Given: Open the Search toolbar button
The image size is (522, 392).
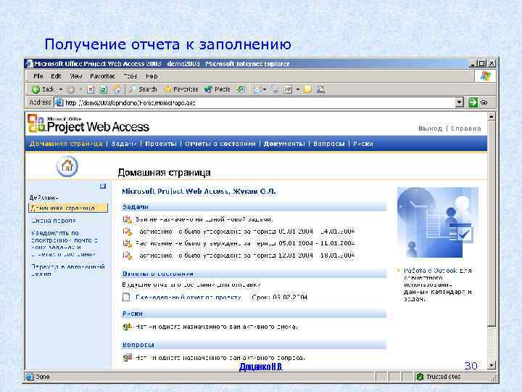Looking at the screenshot, I should tap(143, 89).
